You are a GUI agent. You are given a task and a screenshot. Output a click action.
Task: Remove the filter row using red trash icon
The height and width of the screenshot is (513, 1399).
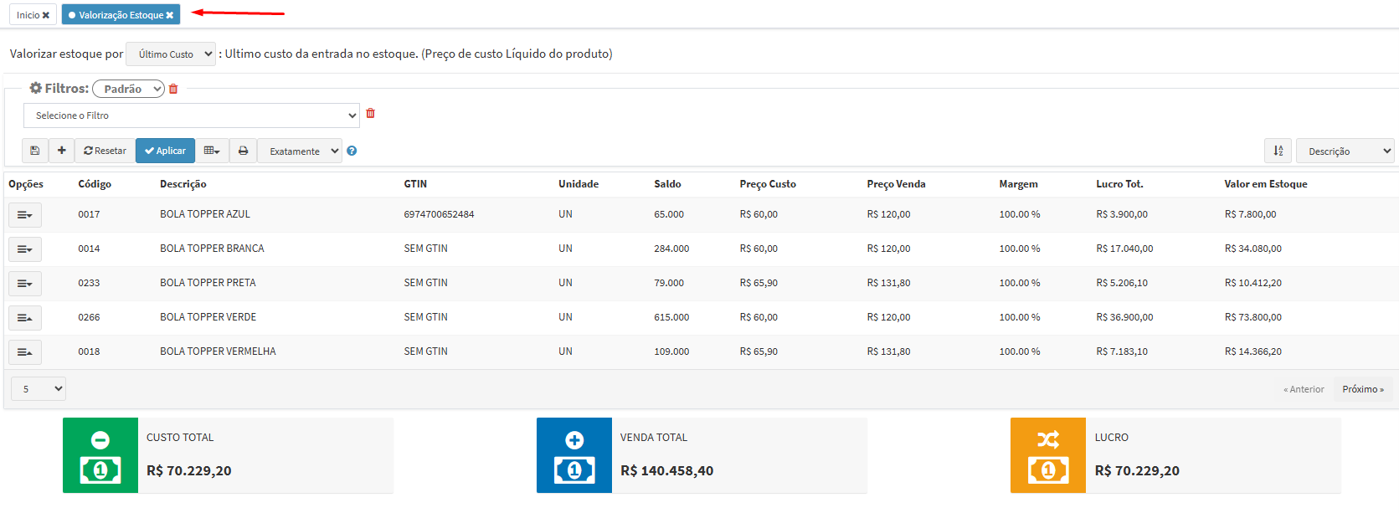370,114
